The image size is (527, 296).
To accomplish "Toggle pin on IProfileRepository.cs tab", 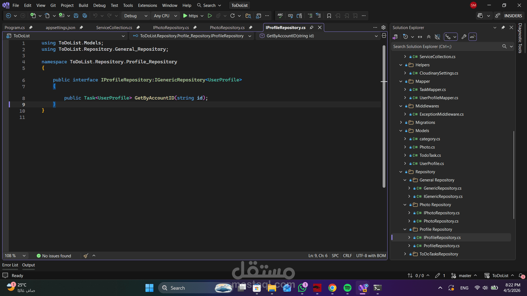I will pyautogui.click(x=312, y=27).
